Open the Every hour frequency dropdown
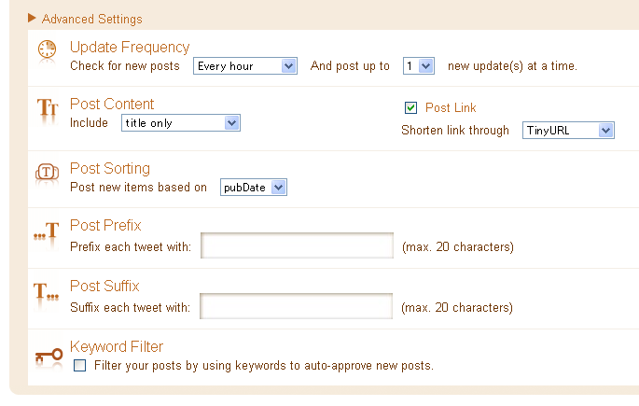 [245, 66]
